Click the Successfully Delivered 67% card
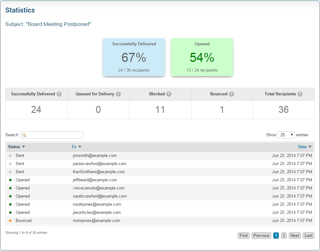 point(134,57)
